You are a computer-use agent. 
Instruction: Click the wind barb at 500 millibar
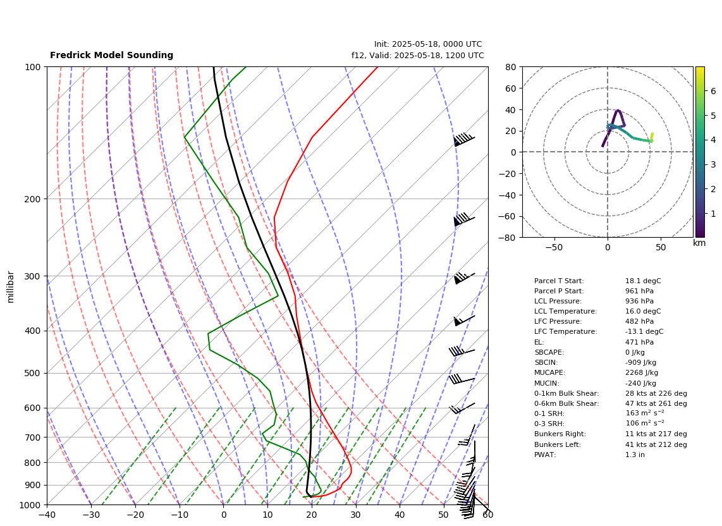pyautogui.click(x=462, y=379)
